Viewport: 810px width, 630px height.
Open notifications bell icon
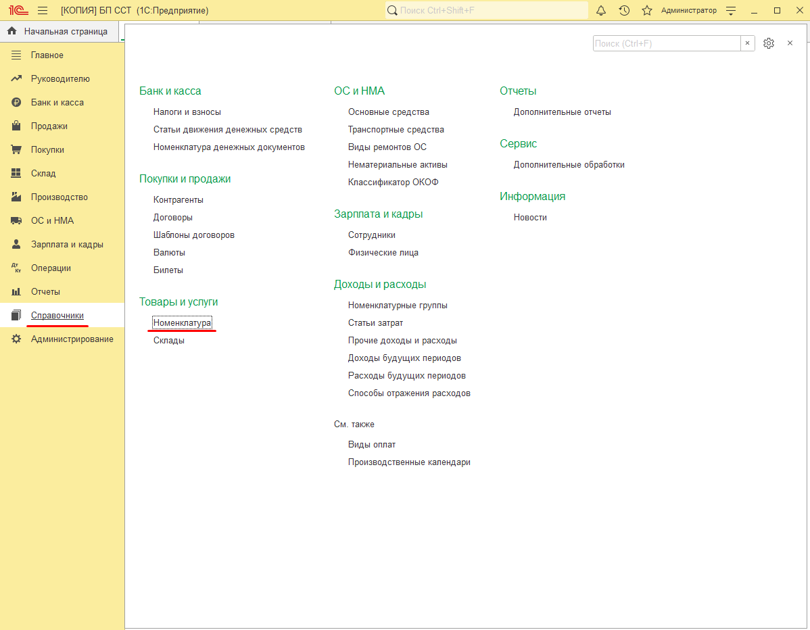(x=601, y=10)
